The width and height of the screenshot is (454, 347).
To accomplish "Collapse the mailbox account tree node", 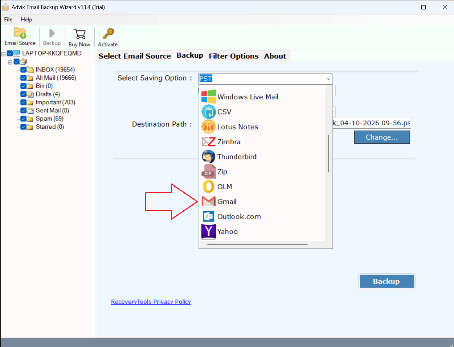I will (x=10, y=62).
